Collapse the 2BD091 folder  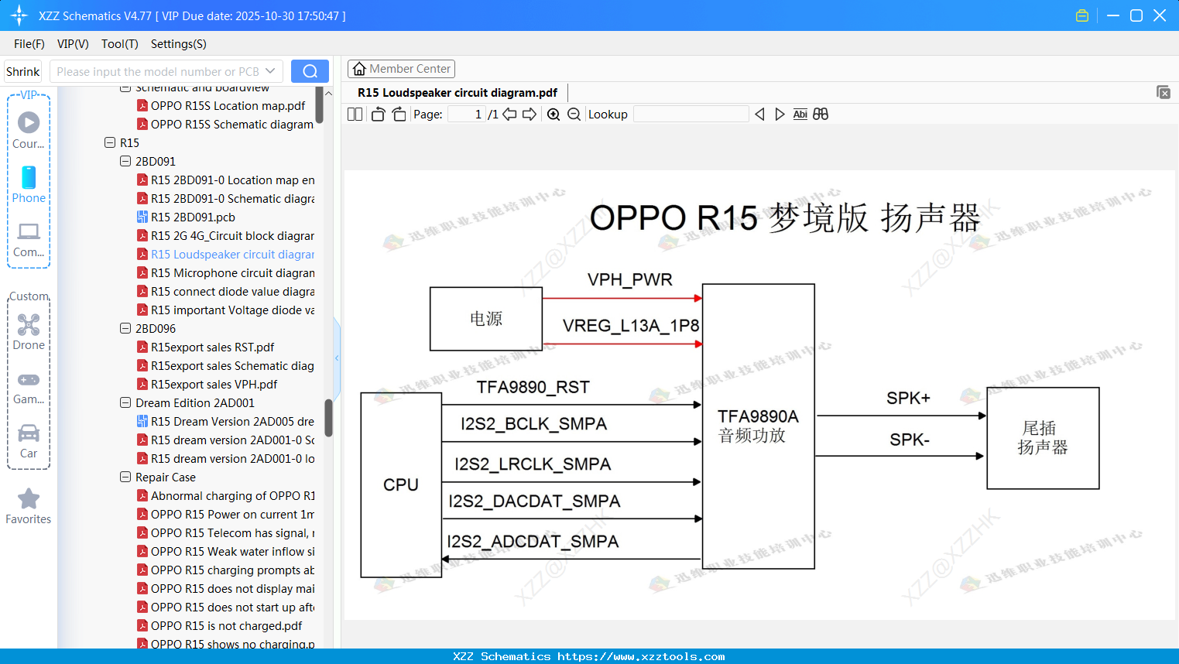tap(125, 161)
